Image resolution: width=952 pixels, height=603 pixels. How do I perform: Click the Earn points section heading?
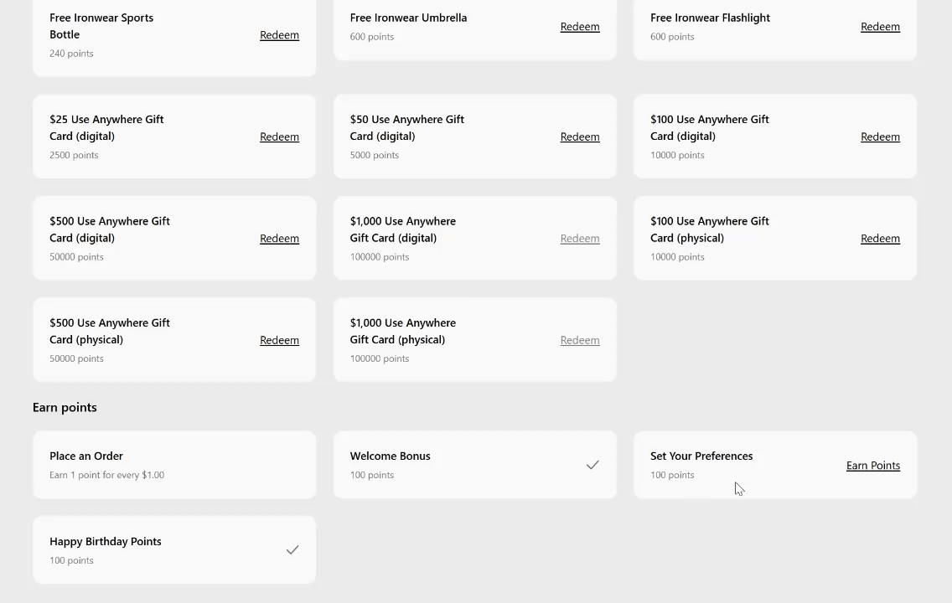(65, 407)
